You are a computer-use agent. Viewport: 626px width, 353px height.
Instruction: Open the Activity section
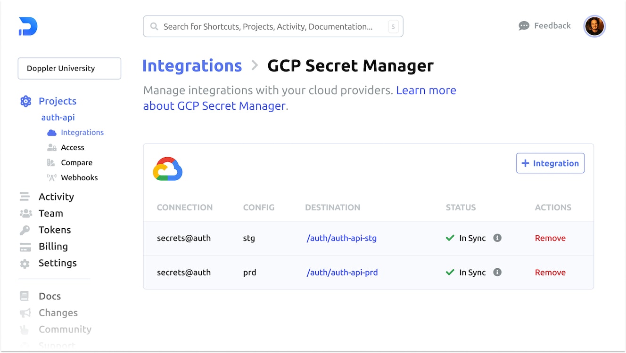pos(26,197)
